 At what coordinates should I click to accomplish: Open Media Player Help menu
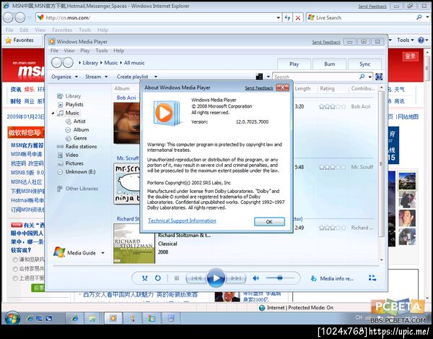click(x=119, y=51)
